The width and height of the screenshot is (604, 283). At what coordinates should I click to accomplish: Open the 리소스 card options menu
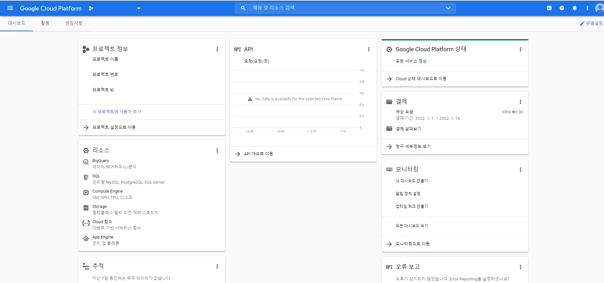pos(217,151)
